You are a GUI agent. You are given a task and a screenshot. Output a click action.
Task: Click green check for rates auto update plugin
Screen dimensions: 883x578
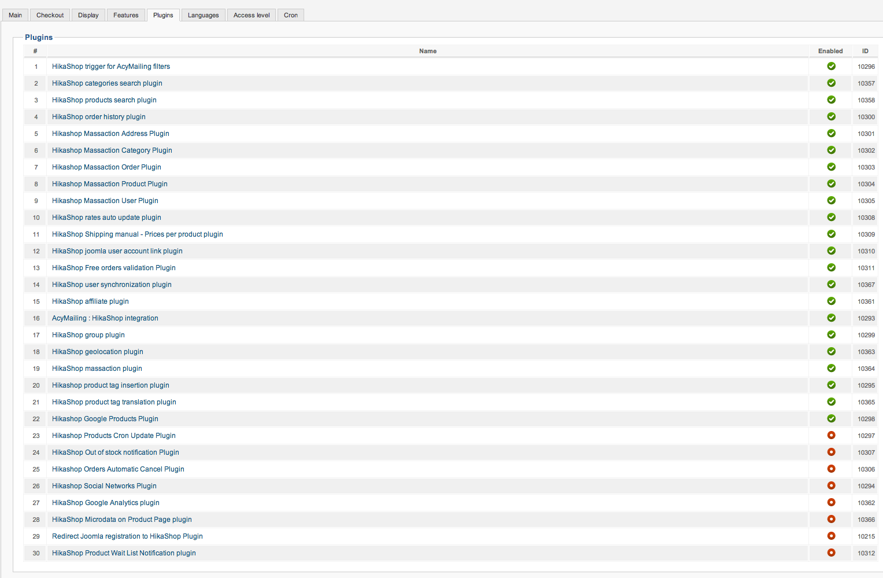pos(832,217)
